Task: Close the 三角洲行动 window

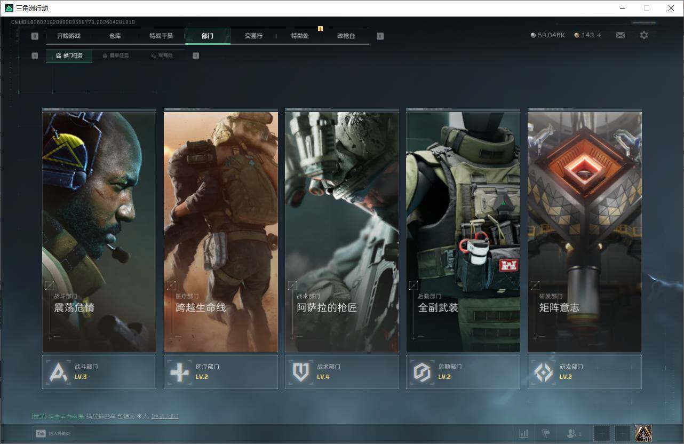Action: [671, 8]
